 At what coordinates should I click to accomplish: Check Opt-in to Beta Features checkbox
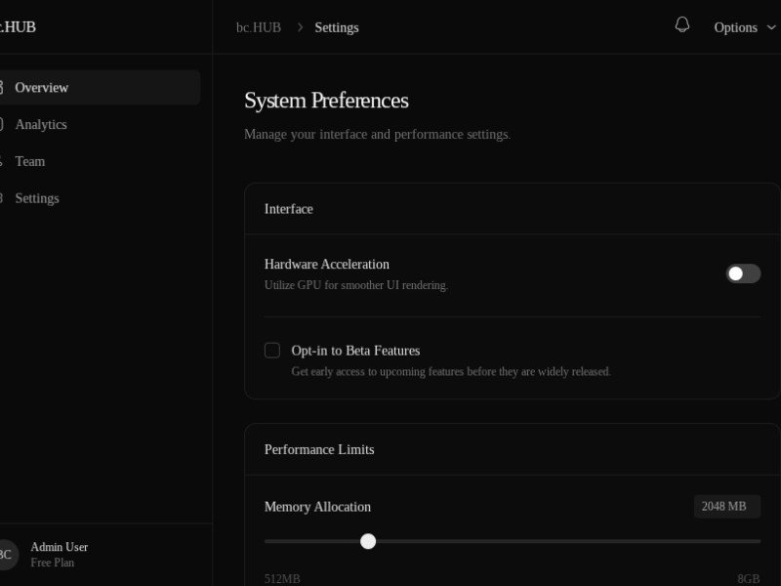pos(272,350)
